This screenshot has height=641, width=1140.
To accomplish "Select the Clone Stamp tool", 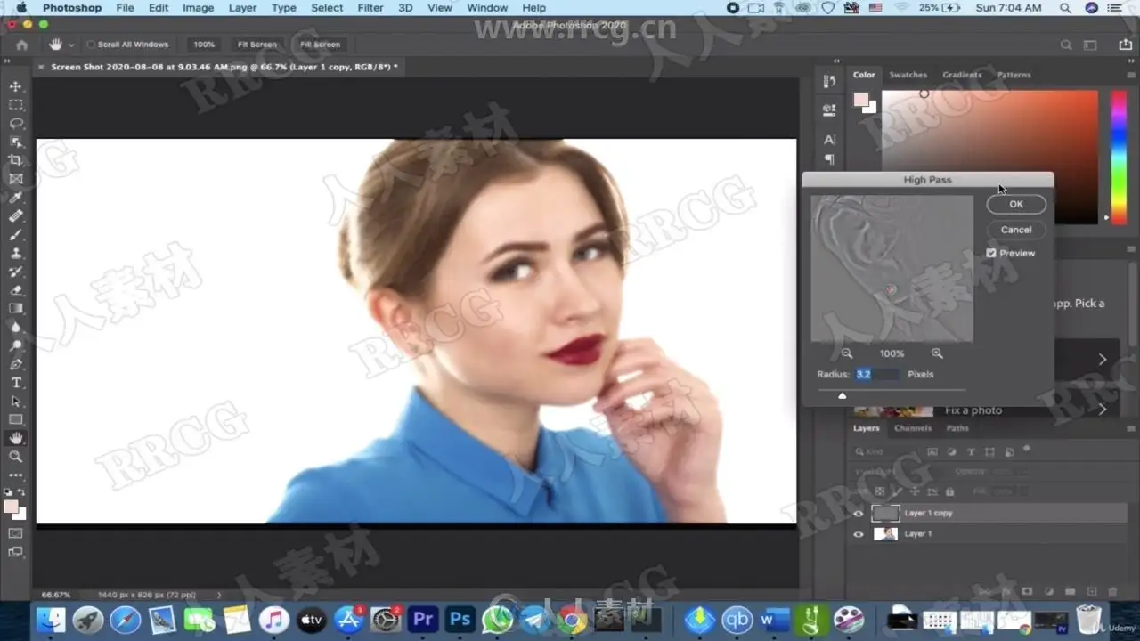I will [15, 254].
